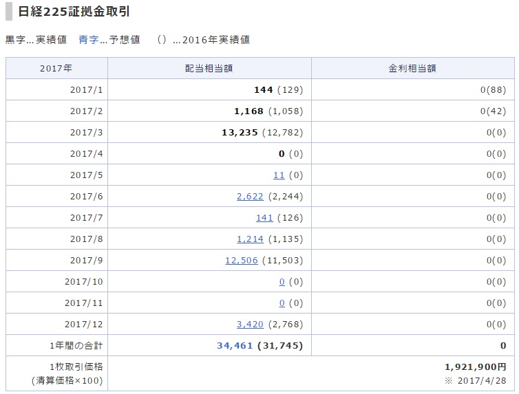This screenshot has height=394, width=519.
Task: Click the 2016年実績値 legend text
Action: [216, 40]
